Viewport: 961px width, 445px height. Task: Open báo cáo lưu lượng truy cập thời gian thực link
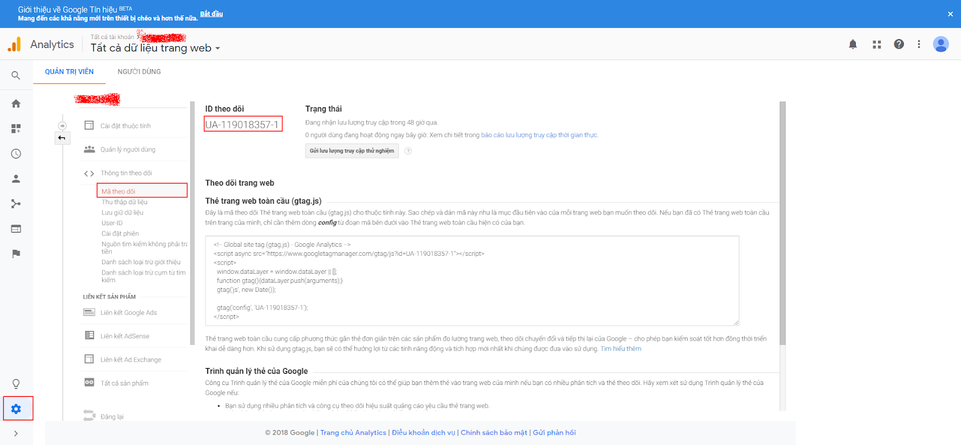(539, 135)
